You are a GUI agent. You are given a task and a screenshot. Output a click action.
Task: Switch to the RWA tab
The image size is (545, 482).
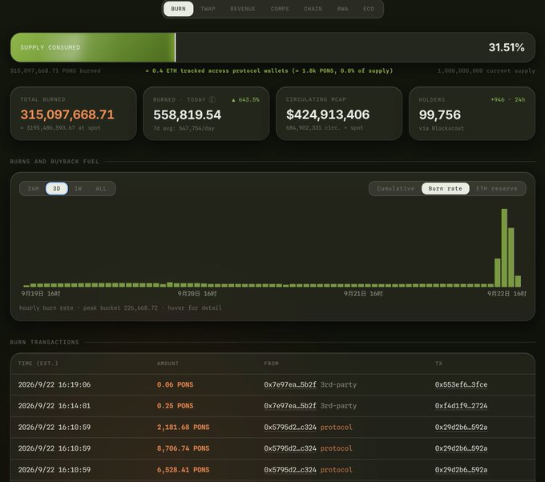342,9
